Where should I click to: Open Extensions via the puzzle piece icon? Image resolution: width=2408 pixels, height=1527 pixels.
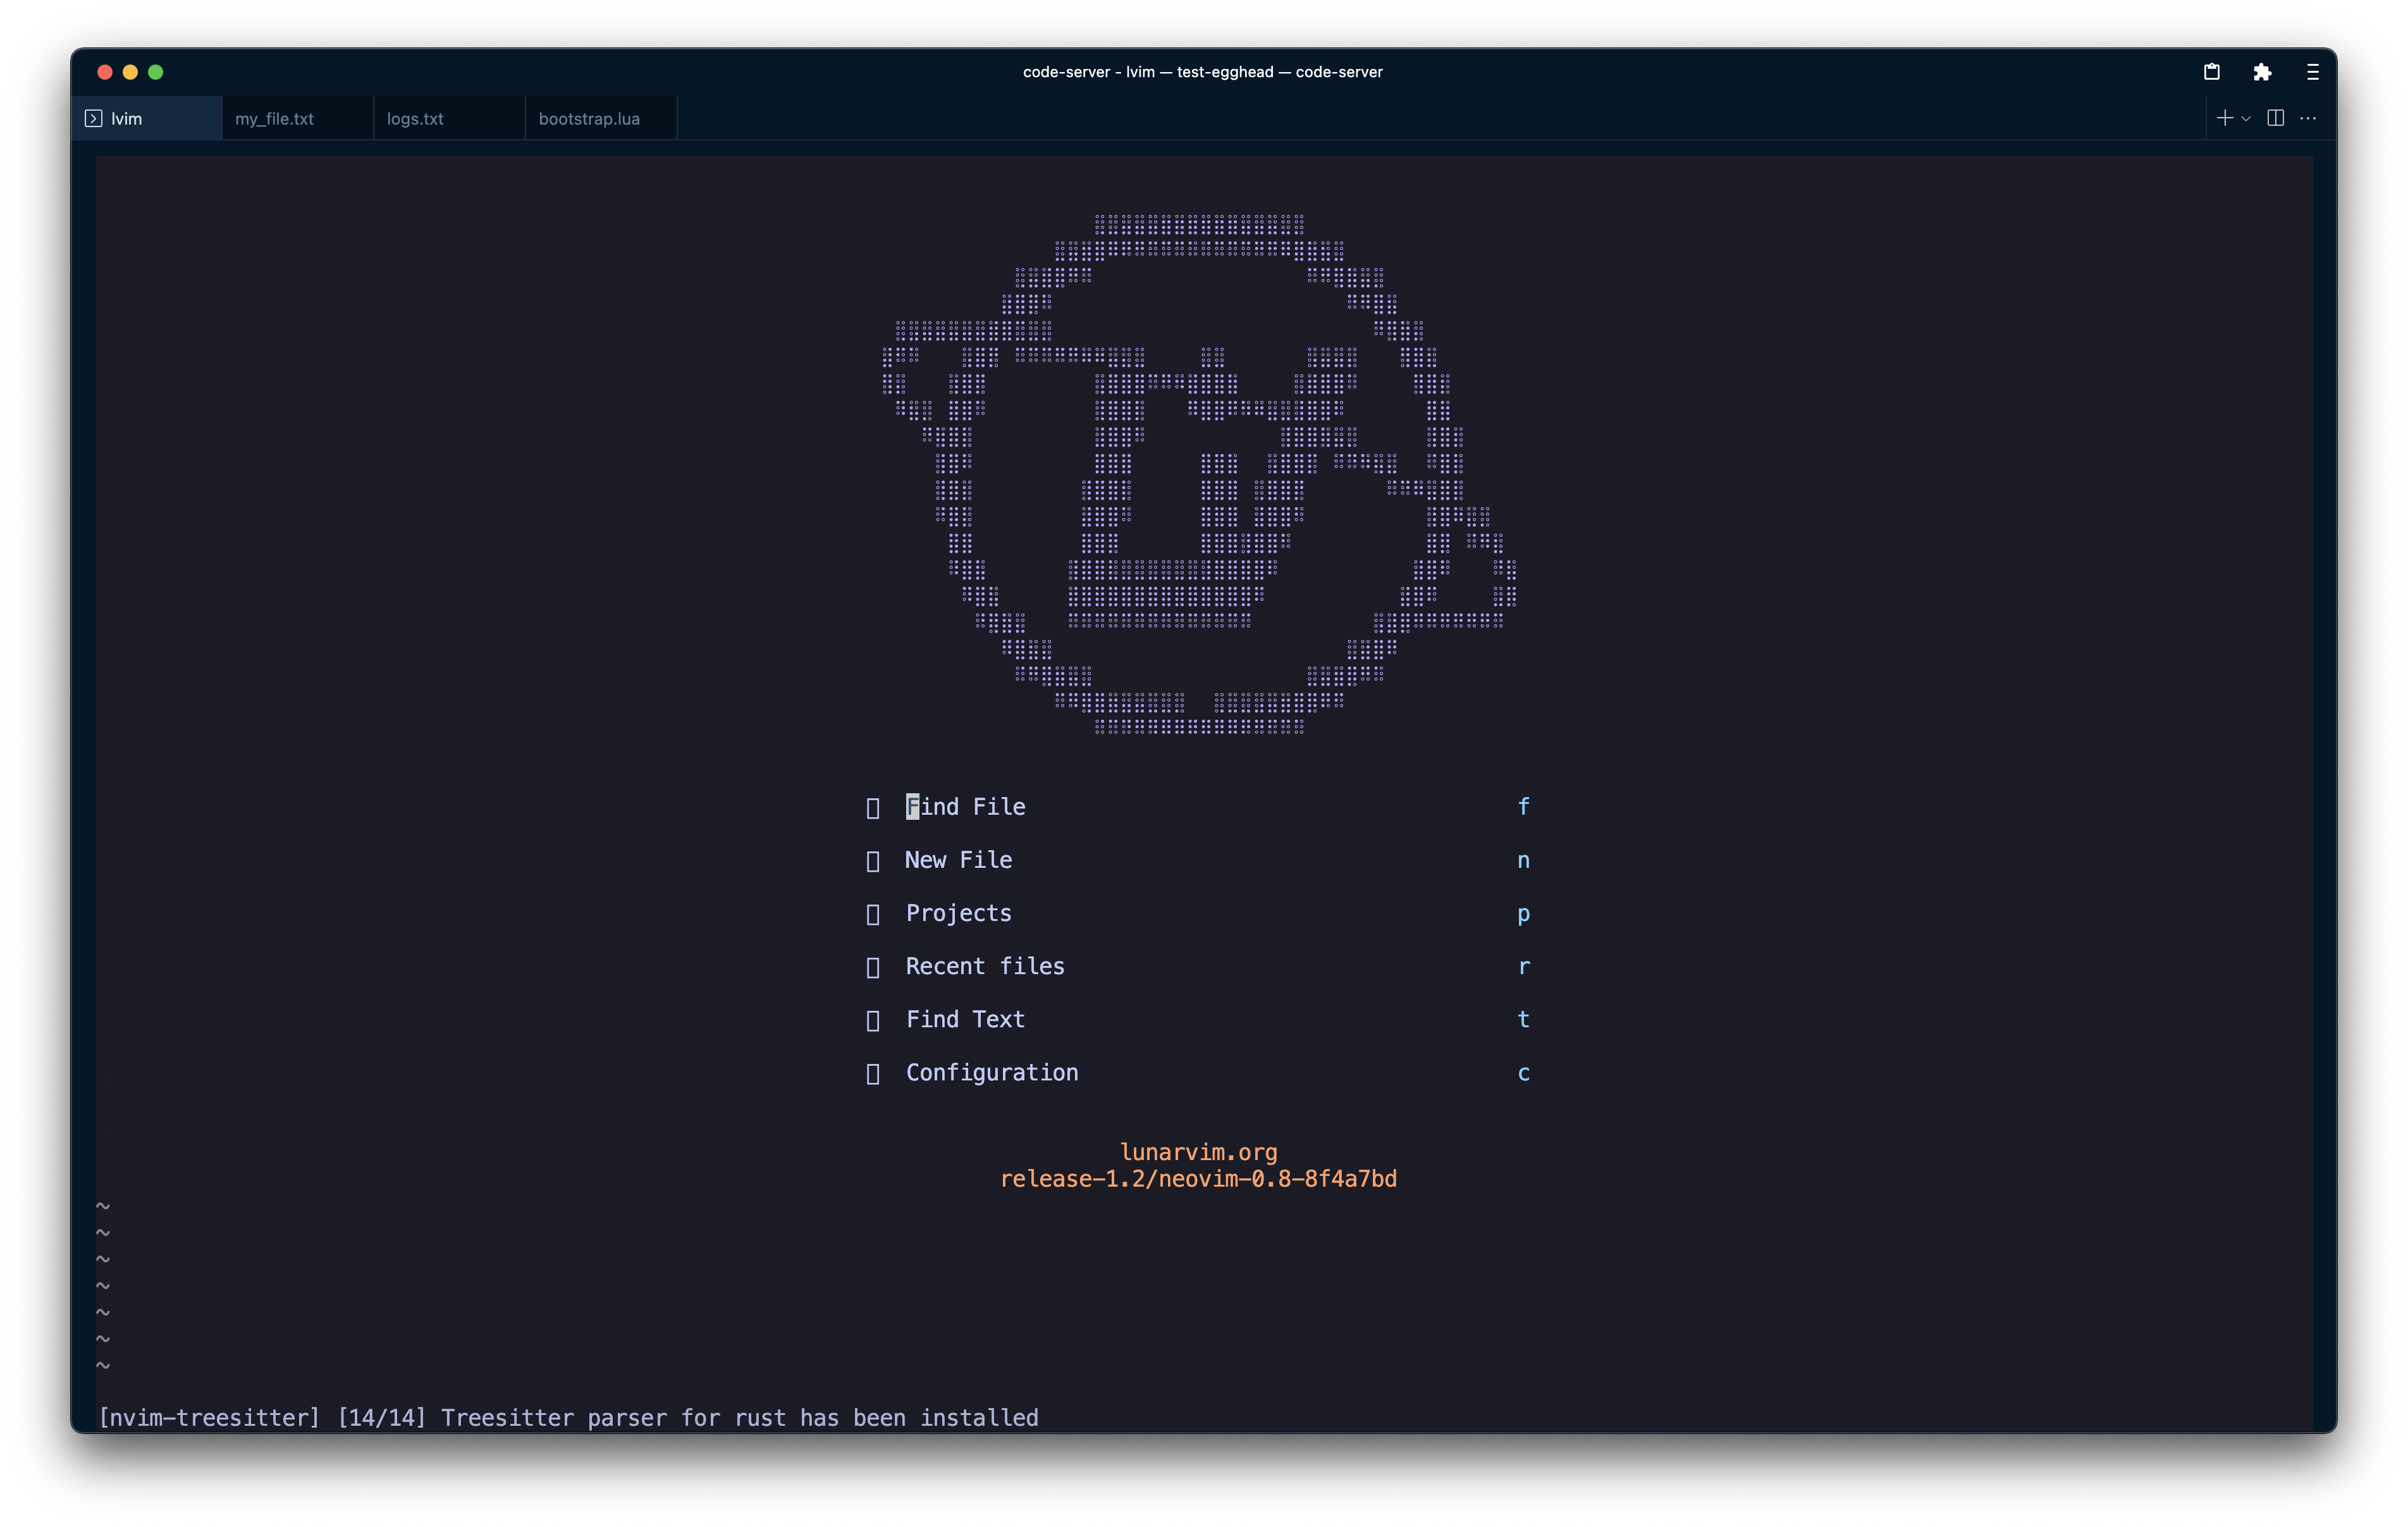pyautogui.click(x=2262, y=72)
